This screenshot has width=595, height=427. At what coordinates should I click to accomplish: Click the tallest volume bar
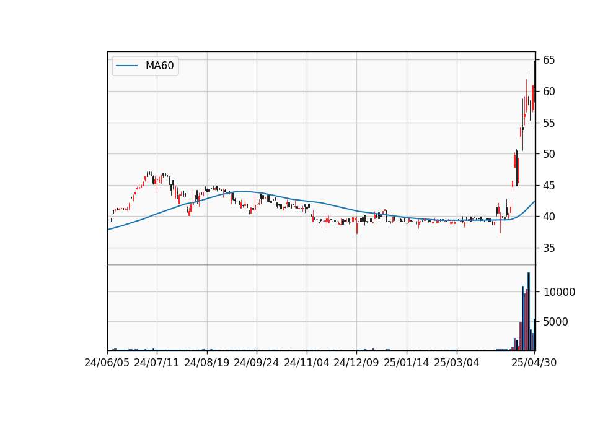tap(529, 311)
